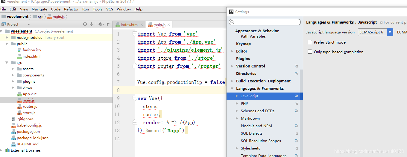Click the vueelement breadcrumb in navigation bar
The image size is (407, 157).
coord(18,17)
